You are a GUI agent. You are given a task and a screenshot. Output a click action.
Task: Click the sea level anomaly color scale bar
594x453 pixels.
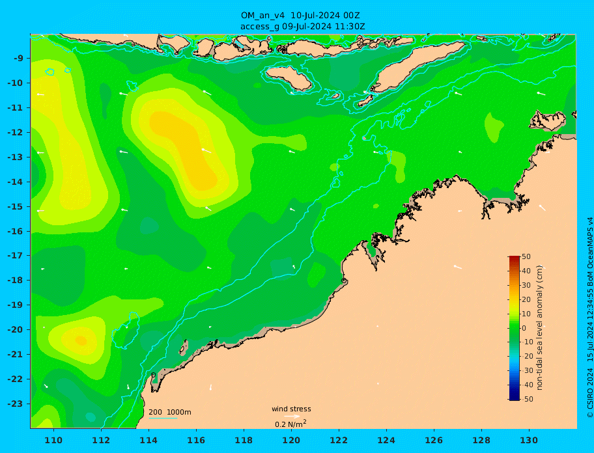click(515, 328)
